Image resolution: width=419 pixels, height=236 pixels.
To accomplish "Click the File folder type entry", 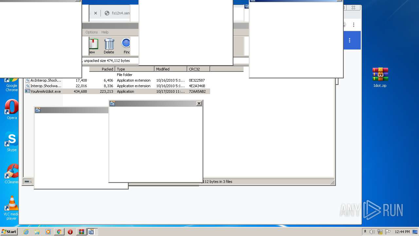I will (x=124, y=75).
